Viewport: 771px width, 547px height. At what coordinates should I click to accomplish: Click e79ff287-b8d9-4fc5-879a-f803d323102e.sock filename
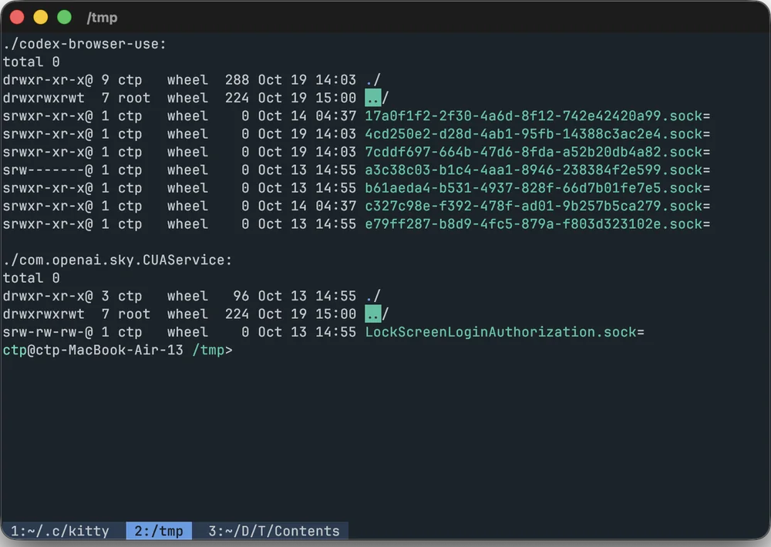(534, 224)
